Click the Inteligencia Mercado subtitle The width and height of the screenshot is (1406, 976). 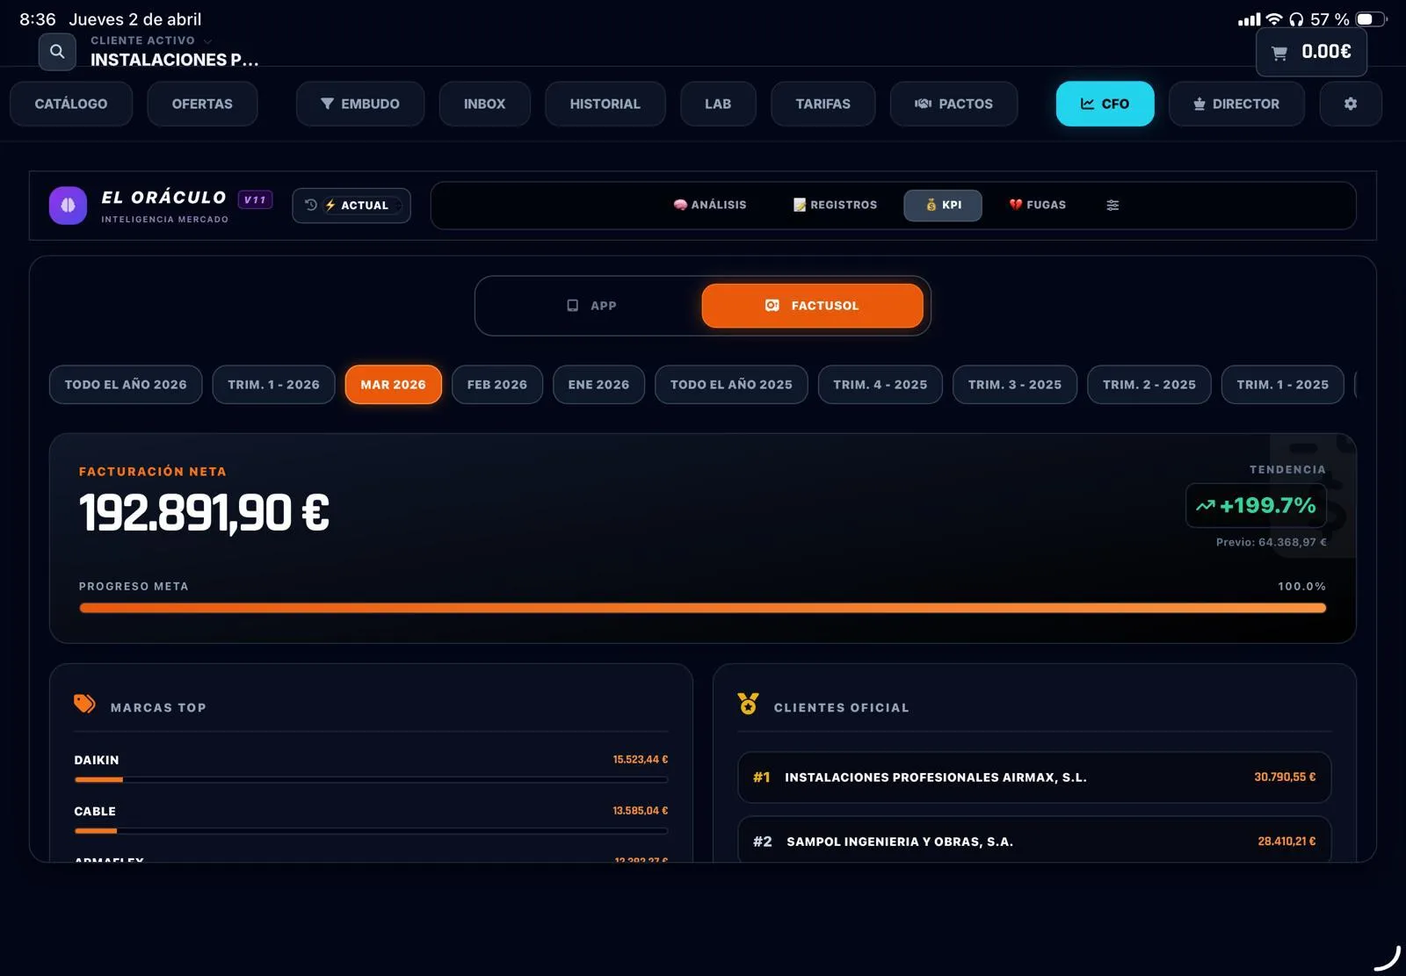coord(165,220)
